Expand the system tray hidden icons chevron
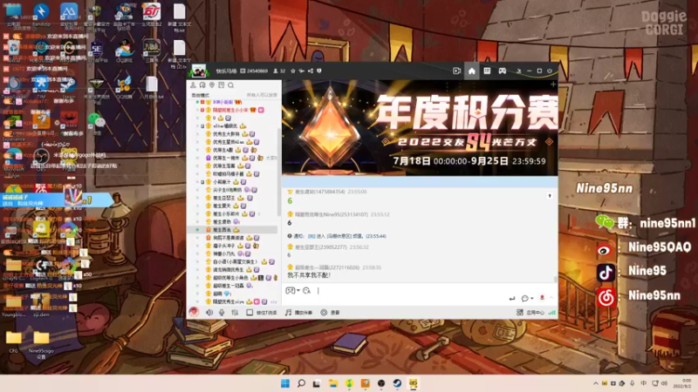The image size is (698, 392). pyautogui.click(x=596, y=383)
